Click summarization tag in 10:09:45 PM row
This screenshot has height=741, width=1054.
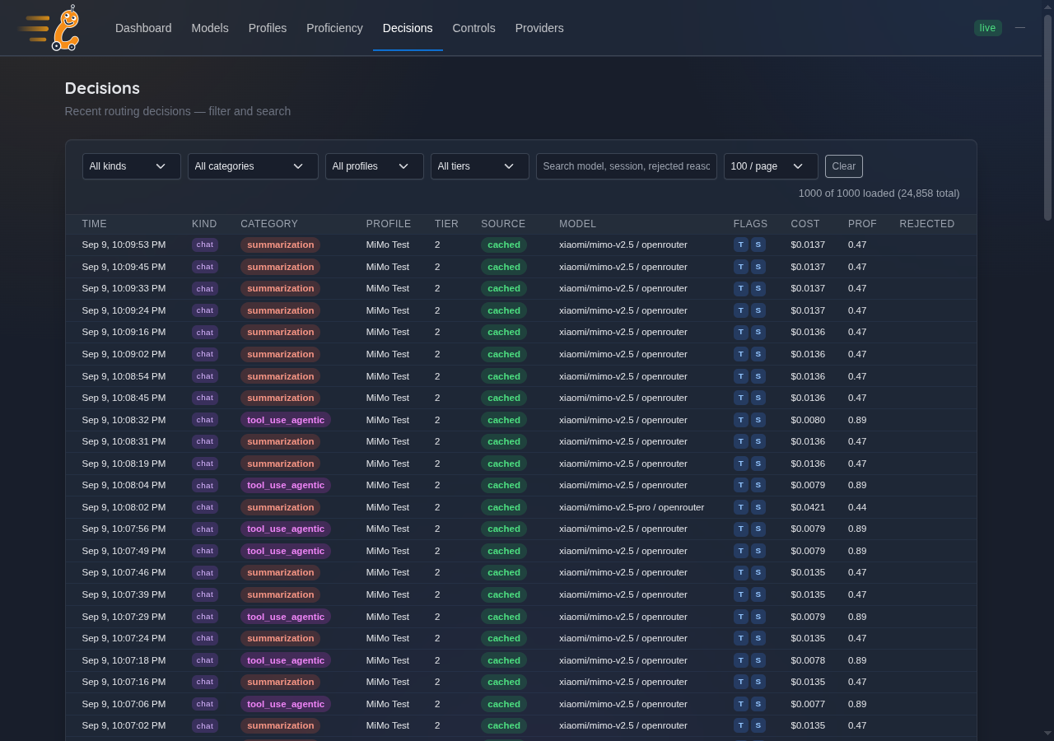[x=280, y=267]
